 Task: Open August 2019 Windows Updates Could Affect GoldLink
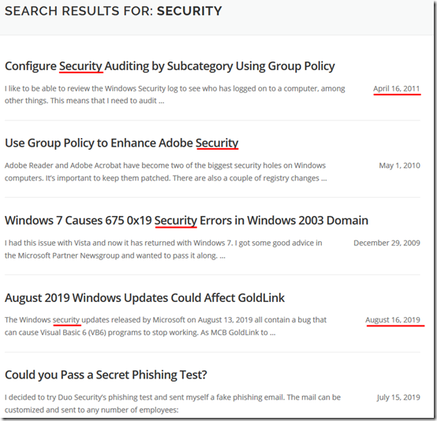pyautogui.click(x=144, y=298)
